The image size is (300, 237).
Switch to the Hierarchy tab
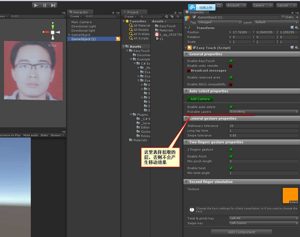coord(80,12)
